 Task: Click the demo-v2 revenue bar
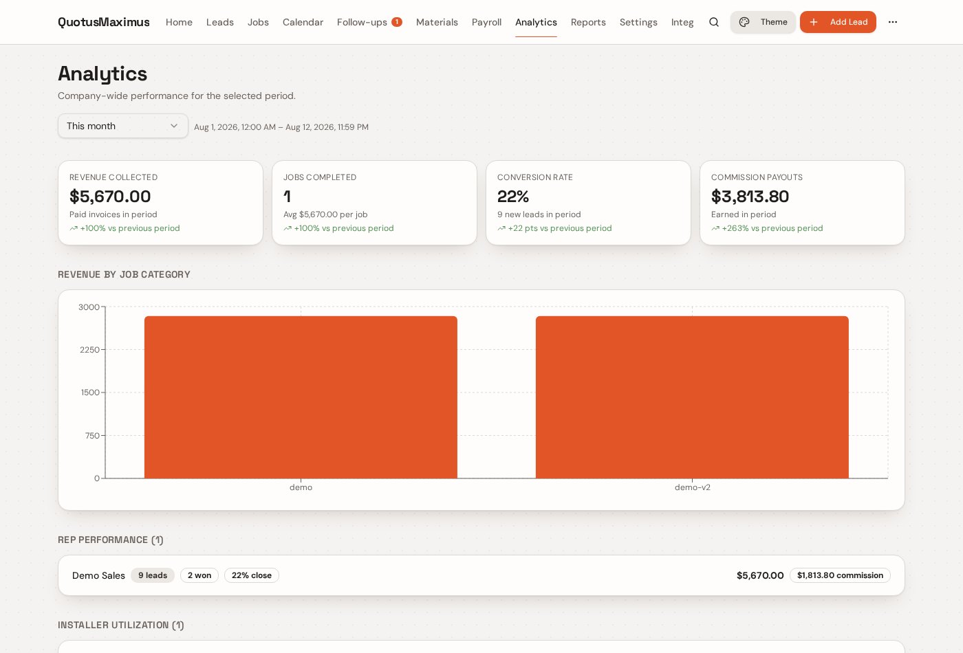pos(692,397)
